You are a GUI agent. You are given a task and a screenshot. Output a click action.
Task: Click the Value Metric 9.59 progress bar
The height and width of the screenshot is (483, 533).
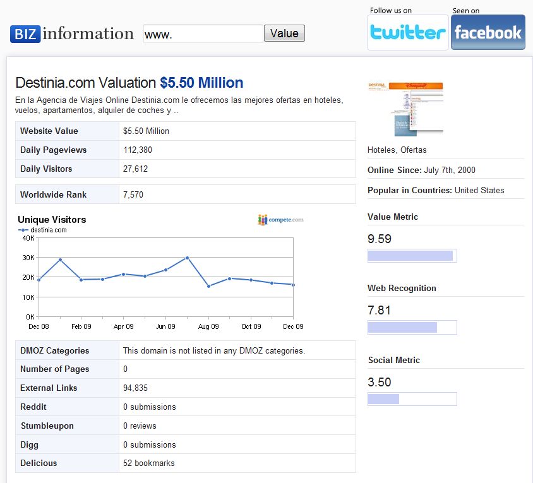point(412,256)
